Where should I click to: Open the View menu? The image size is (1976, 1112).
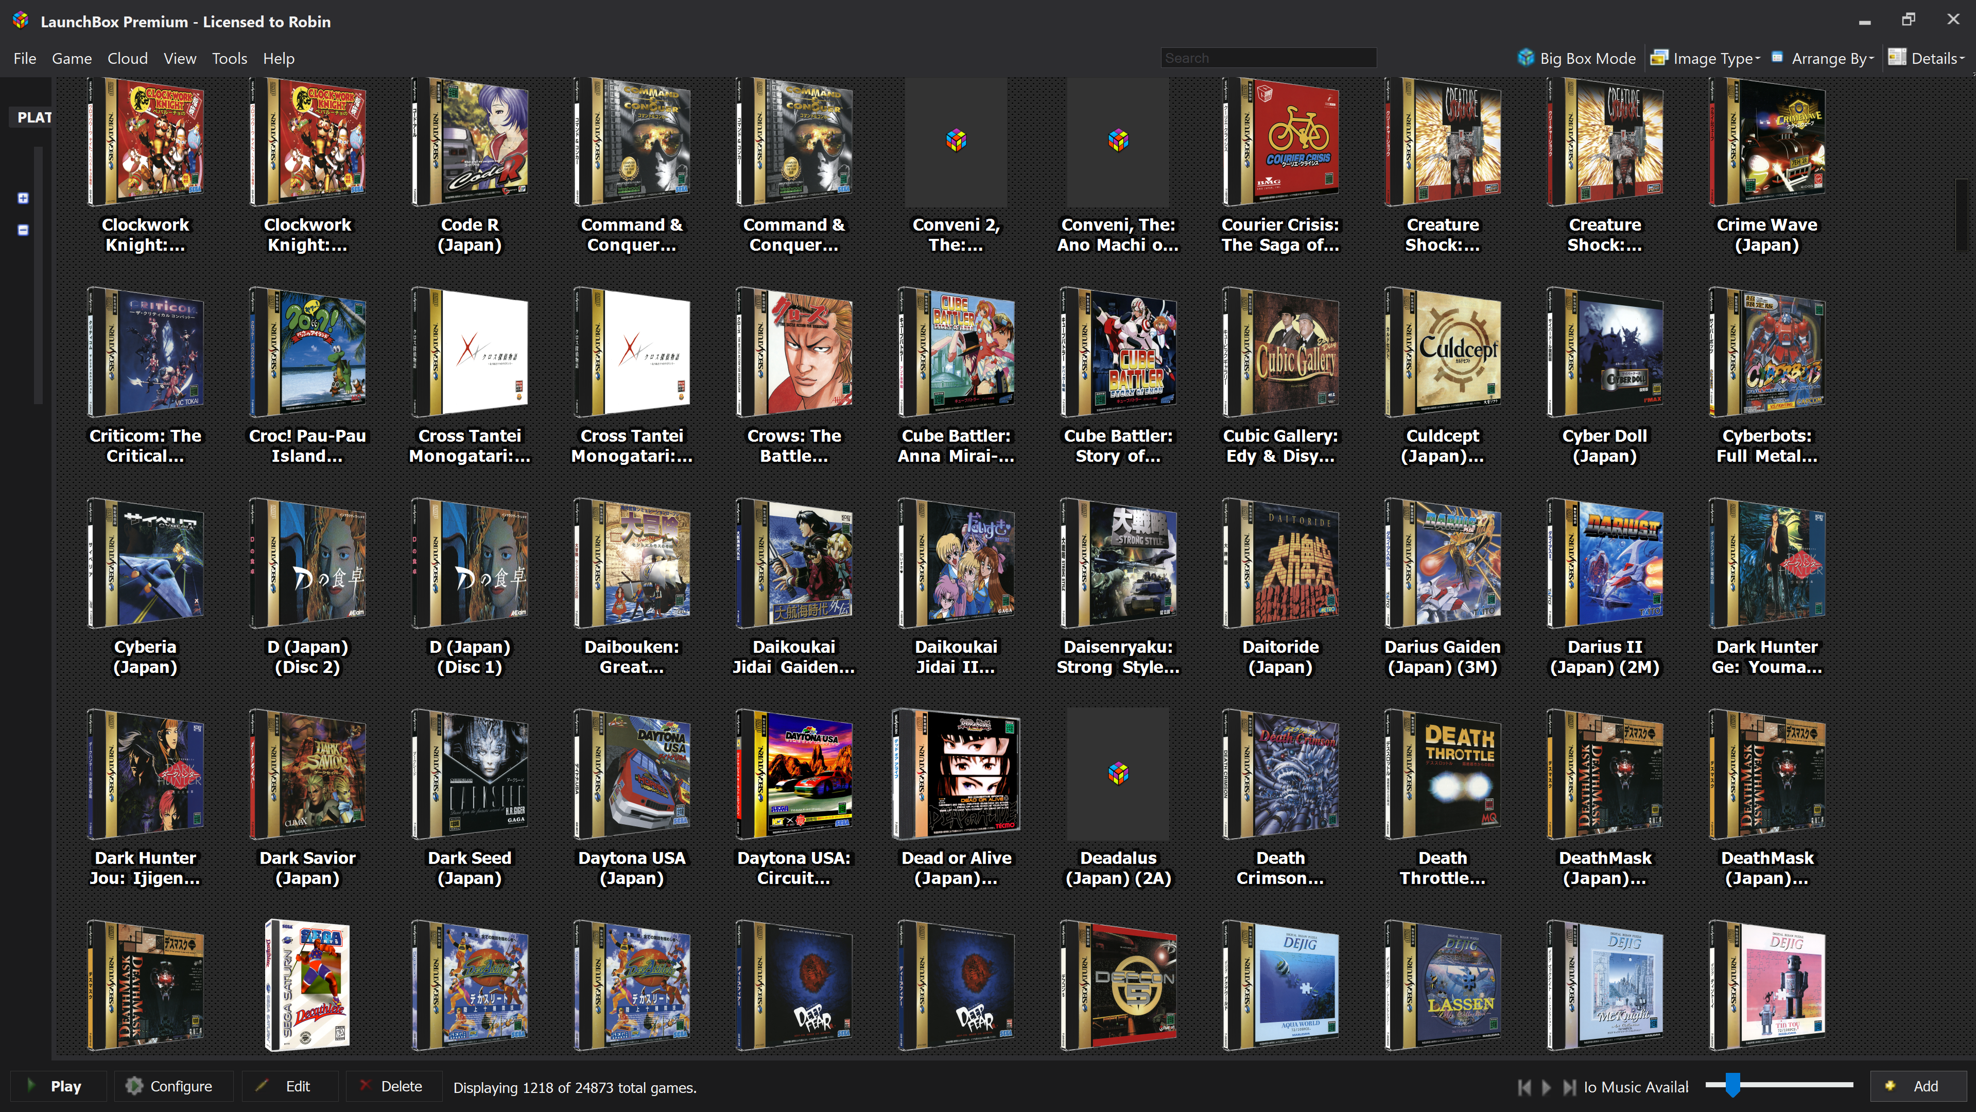(x=180, y=58)
